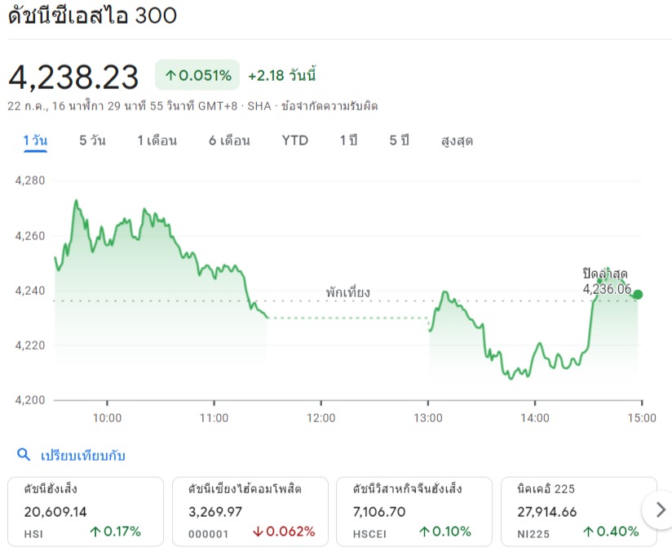
Task: Select the 1 วัน time range tab
Action: tap(35, 140)
